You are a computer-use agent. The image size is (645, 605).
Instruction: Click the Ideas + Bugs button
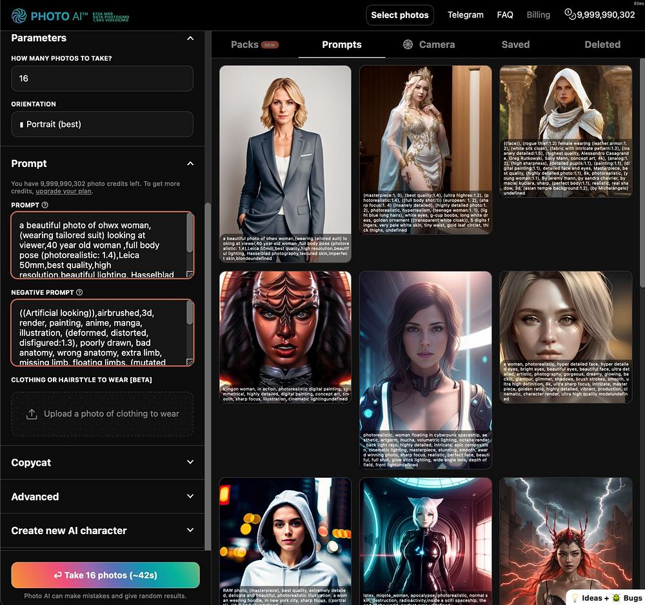[x=606, y=598]
